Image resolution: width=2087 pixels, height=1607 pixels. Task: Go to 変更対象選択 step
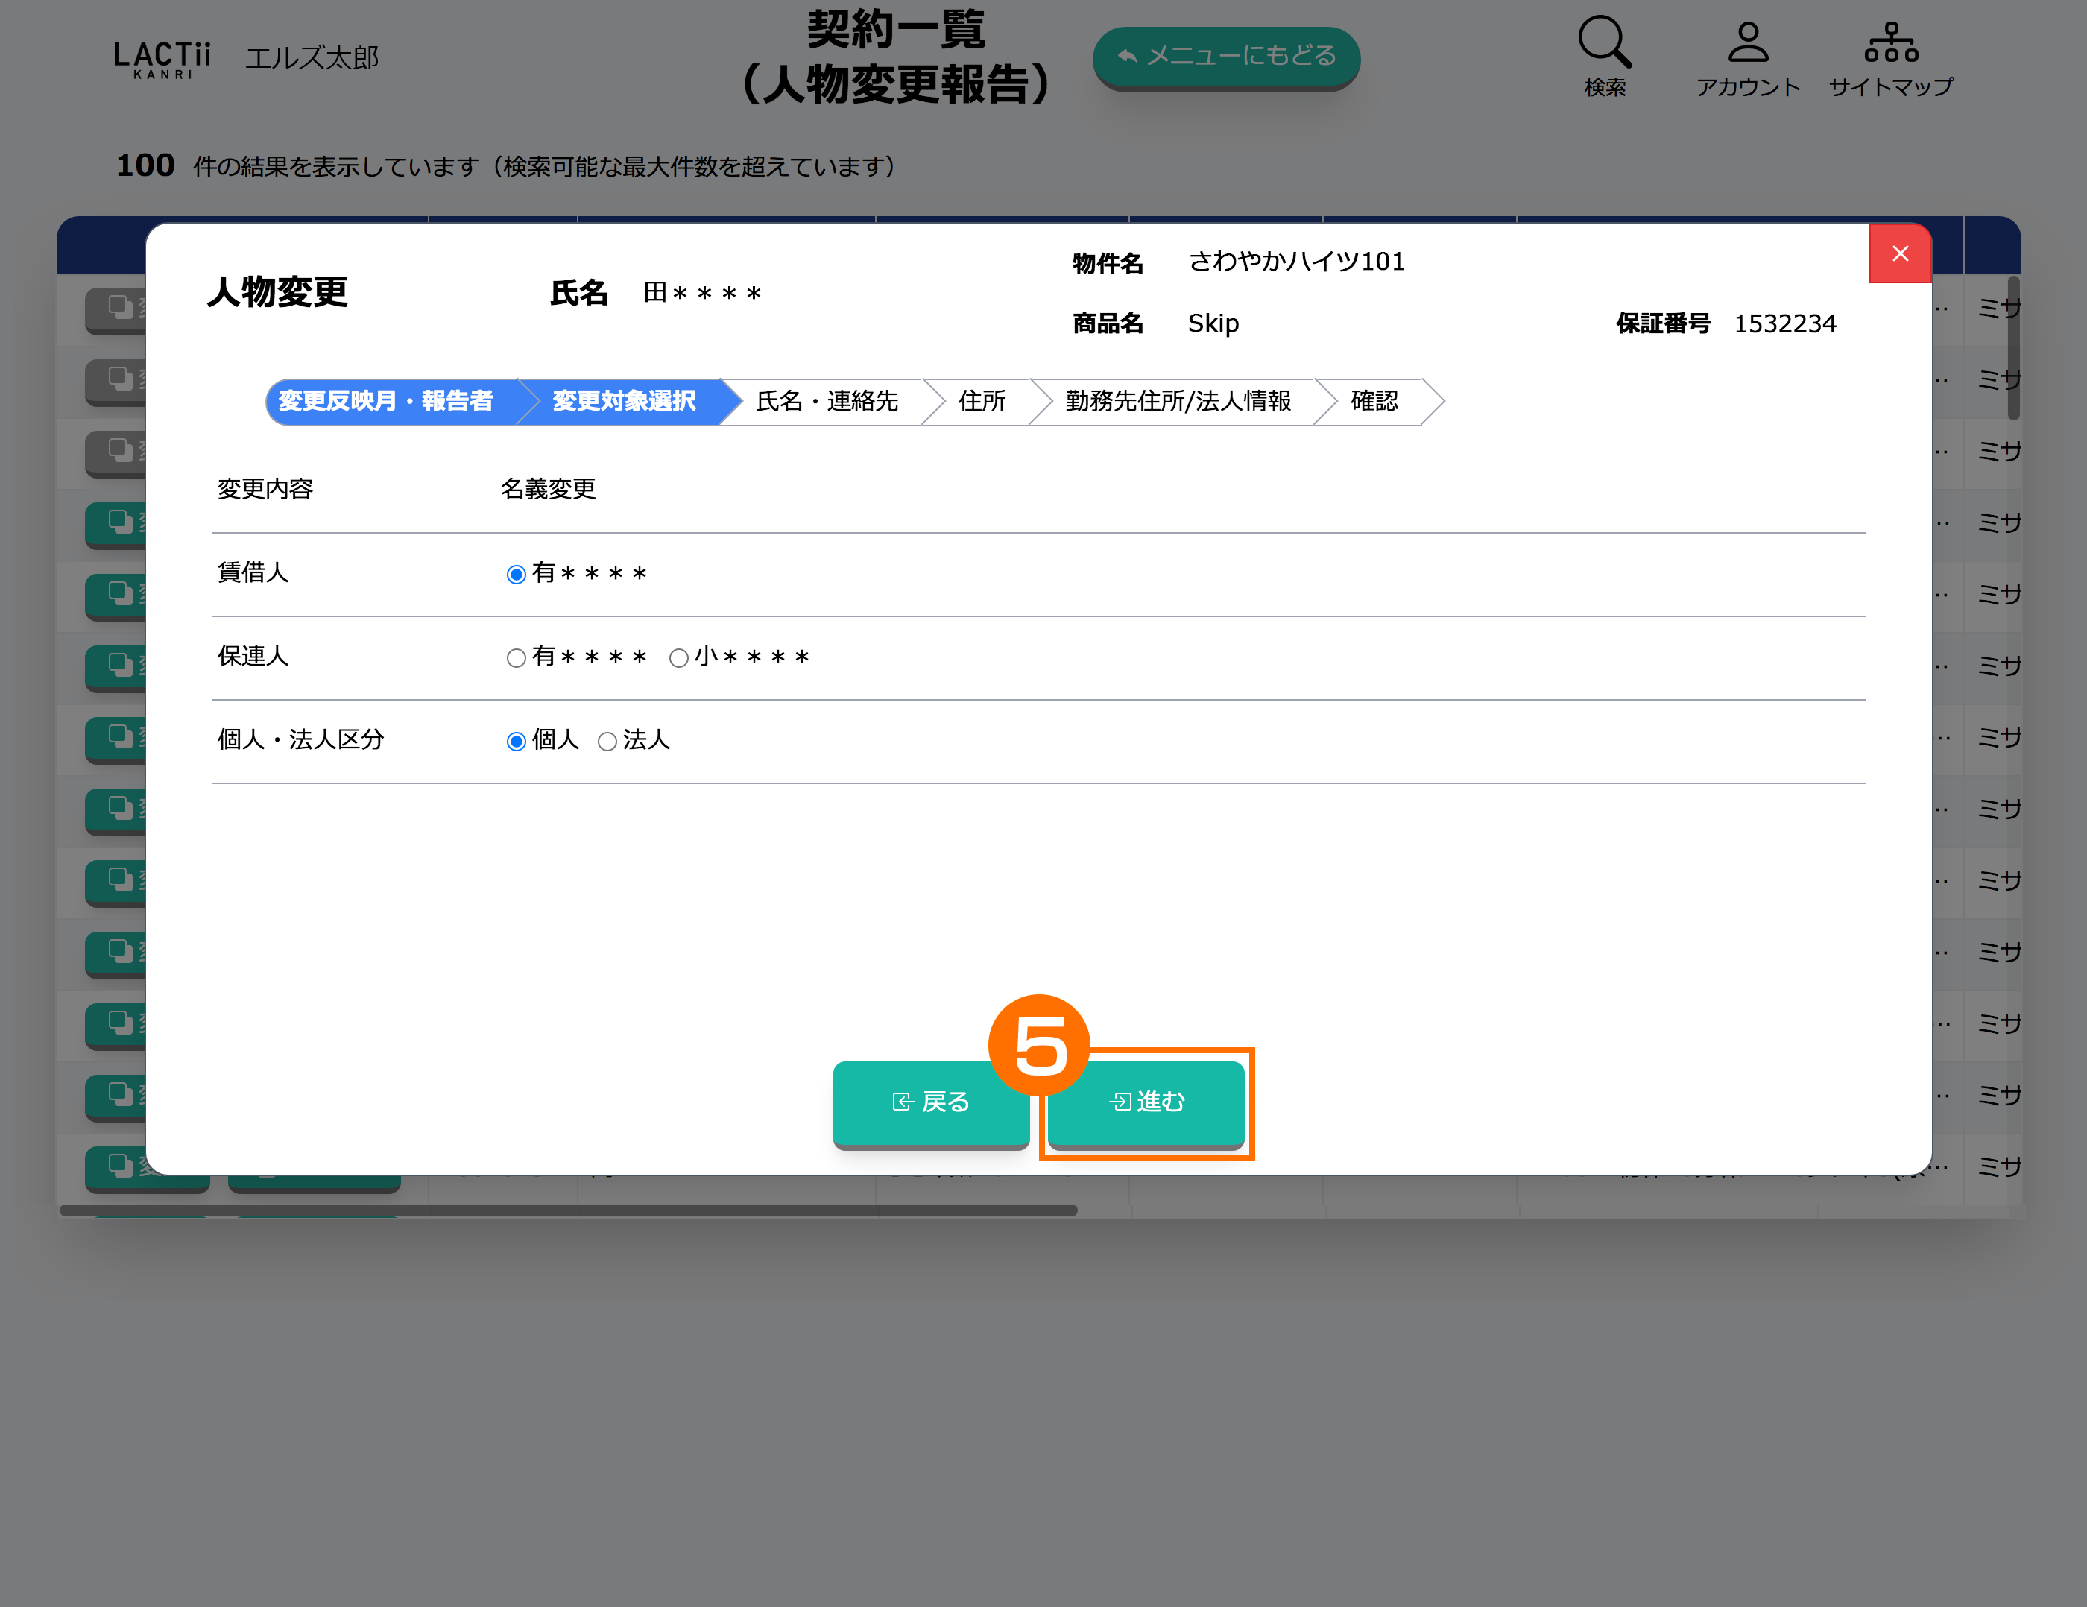coord(624,401)
